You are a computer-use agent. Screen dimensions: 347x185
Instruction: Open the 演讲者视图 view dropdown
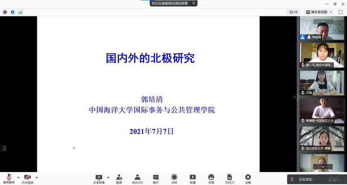(319, 12)
